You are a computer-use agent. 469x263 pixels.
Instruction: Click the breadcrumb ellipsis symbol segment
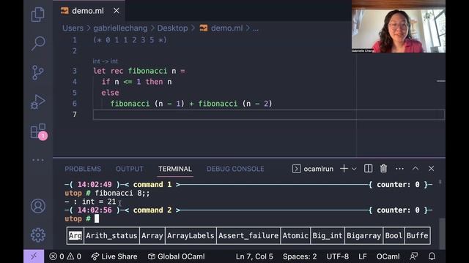[x=256, y=28]
